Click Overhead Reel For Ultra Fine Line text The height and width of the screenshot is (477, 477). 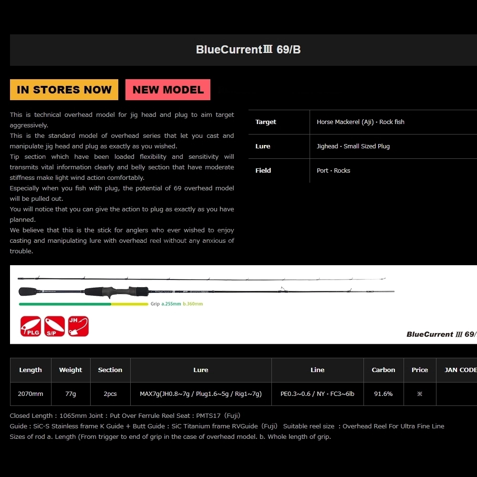(394, 426)
